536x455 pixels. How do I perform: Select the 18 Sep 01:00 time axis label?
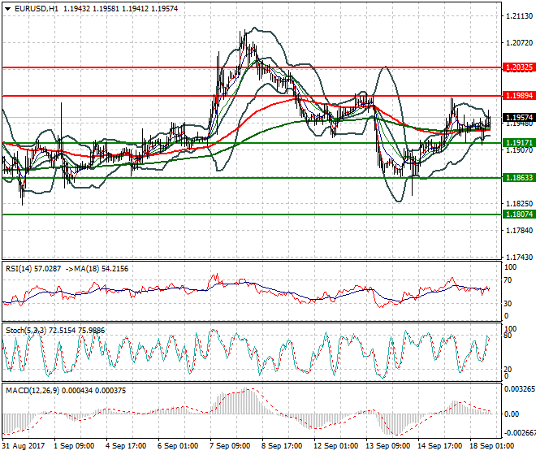[x=491, y=446]
